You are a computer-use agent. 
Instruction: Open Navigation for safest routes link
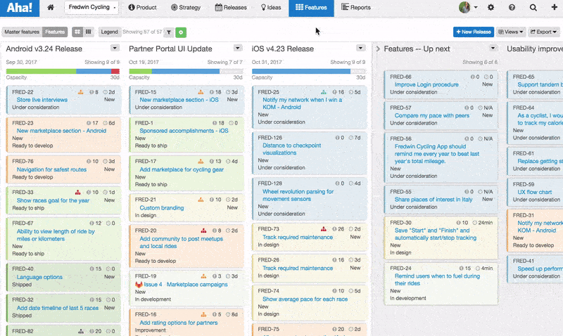(51, 169)
